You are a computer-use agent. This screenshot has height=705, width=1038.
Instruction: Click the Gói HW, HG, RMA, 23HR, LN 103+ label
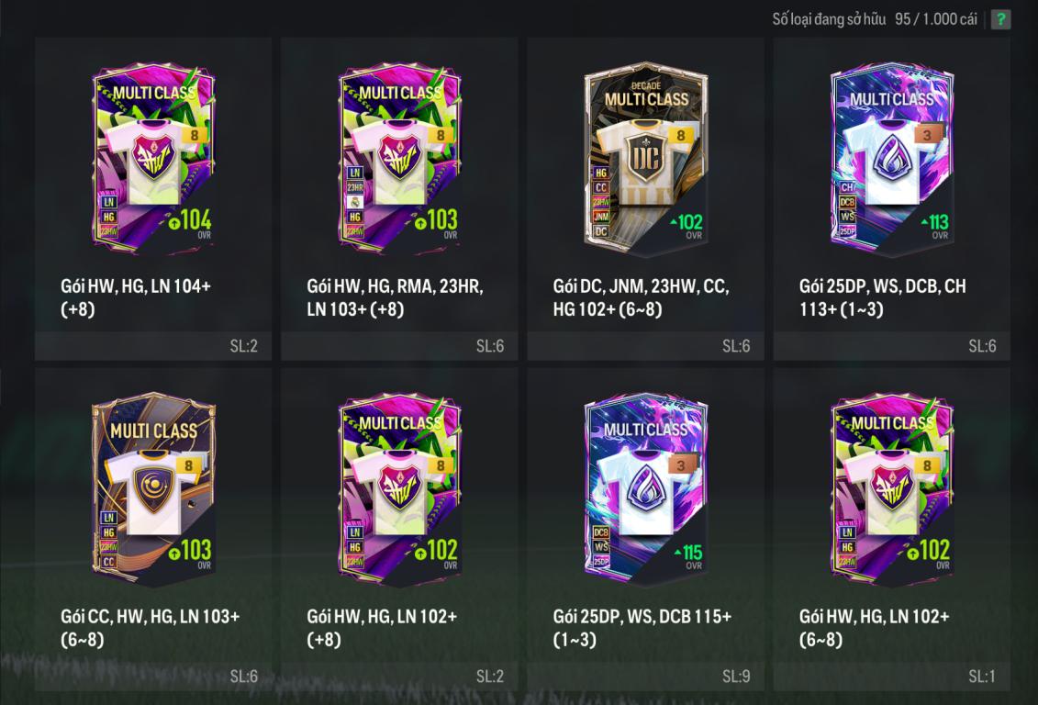tap(396, 298)
